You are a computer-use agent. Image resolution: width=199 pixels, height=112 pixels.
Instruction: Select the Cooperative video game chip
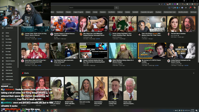pos(147,12)
